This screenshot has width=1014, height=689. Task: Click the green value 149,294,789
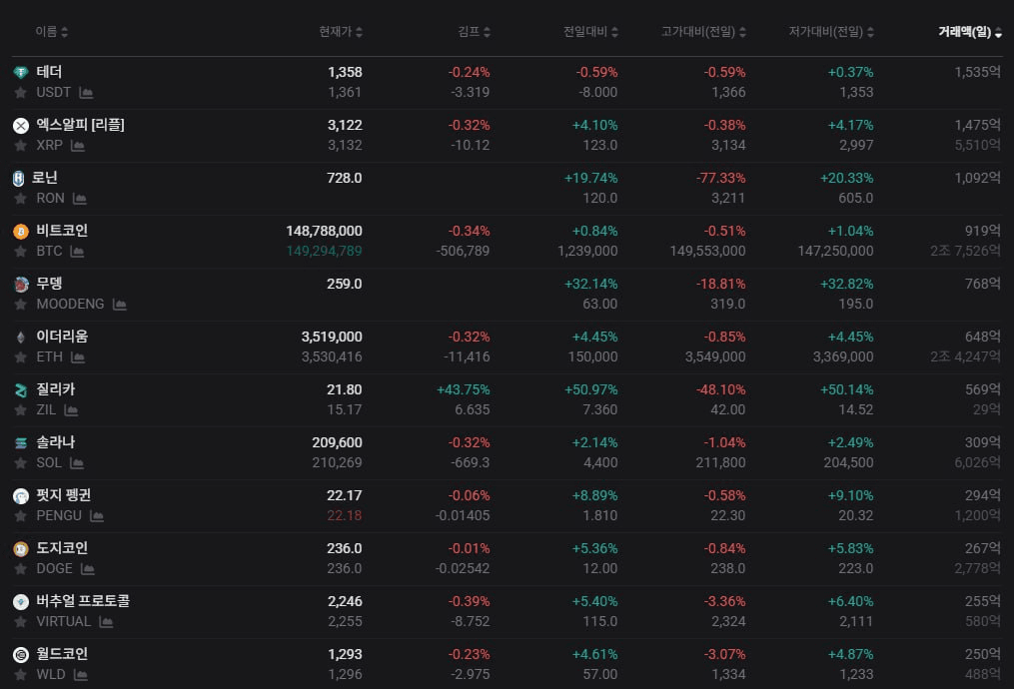[x=324, y=252]
